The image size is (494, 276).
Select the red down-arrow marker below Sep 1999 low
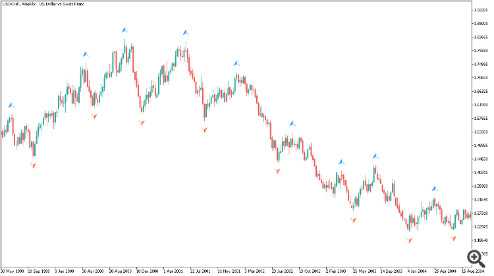point(33,165)
